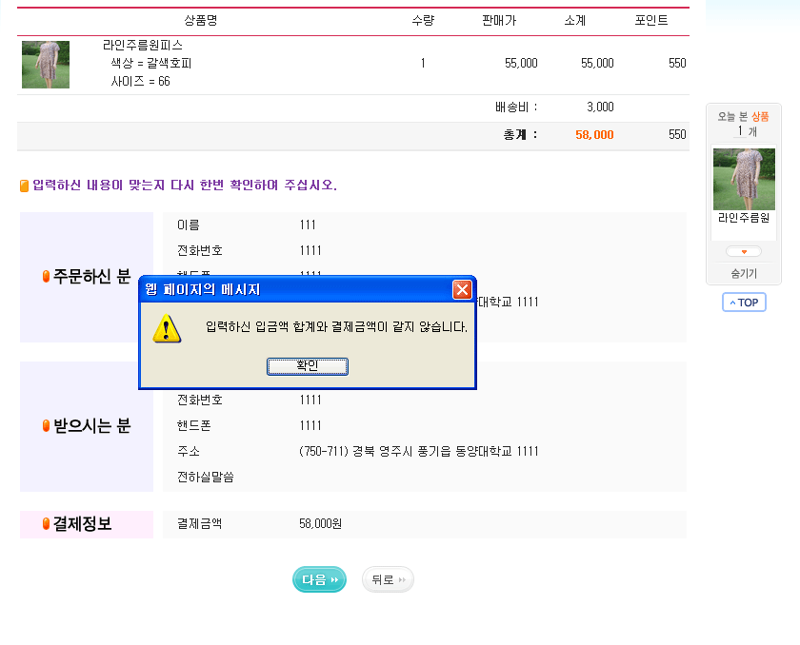Click the 라인주름원피스 product name

(143, 45)
